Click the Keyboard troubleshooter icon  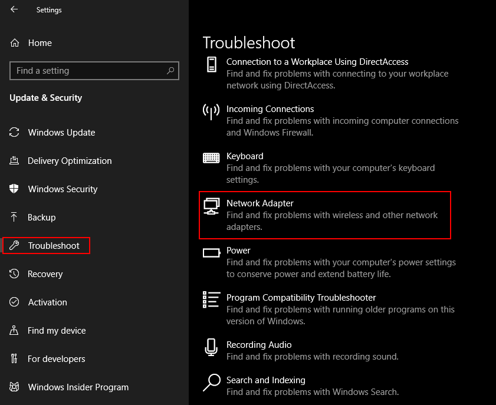(x=211, y=158)
